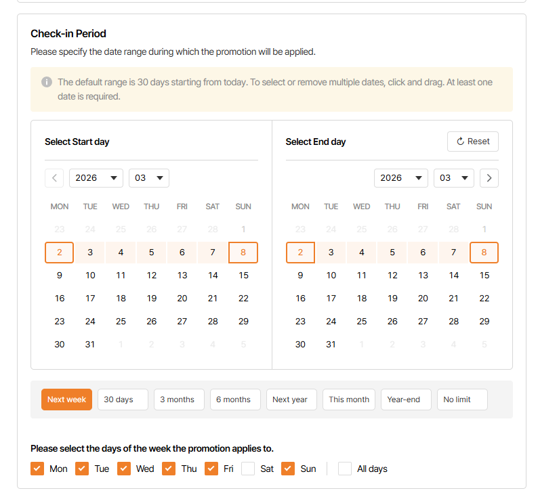Select the Next week preset button
The image size is (538, 495).
tap(66, 400)
